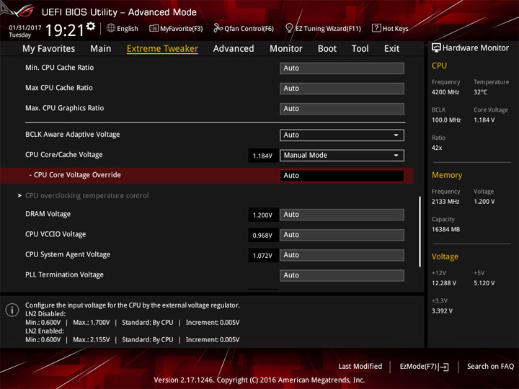Open CPU Core/Cache Voltage Manual Mode dropdown
Image resolution: width=519 pixels, height=389 pixels.
[x=342, y=155]
